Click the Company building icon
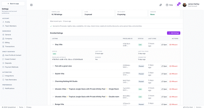The height and width of the screenshot is (109, 204). (3, 39)
